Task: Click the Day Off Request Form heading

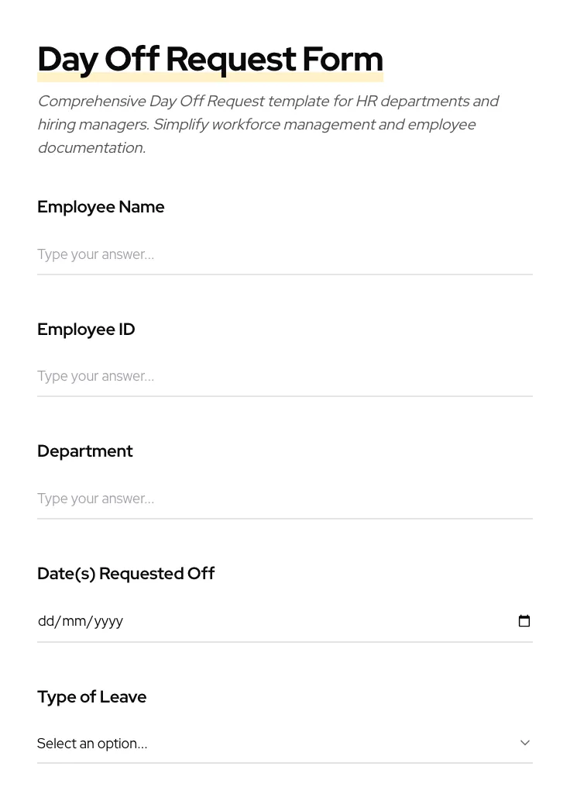Action: click(210, 59)
